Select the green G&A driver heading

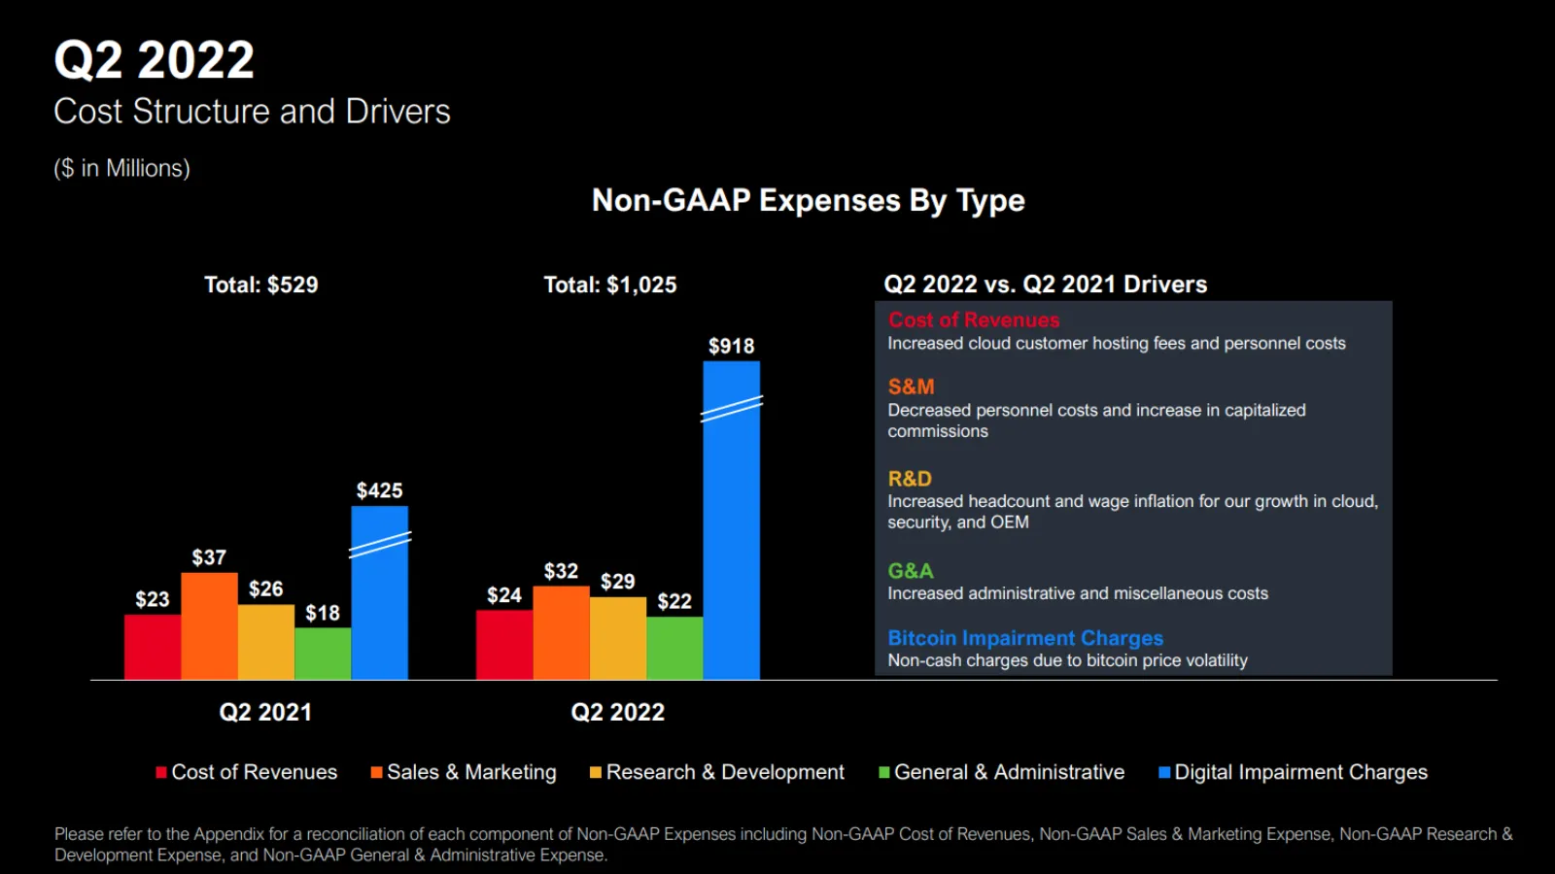[x=910, y=571]
